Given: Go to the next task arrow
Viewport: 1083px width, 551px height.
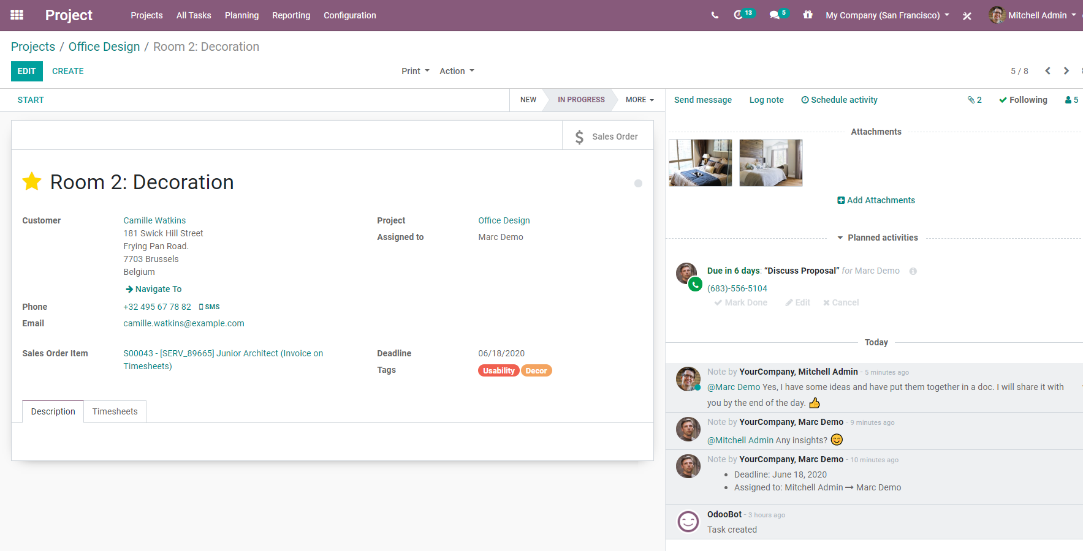Looking at the screenshot, I should (1066, 71).
